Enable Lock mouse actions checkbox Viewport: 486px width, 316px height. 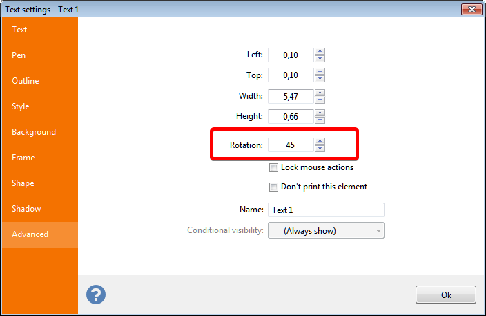(x=274, y=167)
